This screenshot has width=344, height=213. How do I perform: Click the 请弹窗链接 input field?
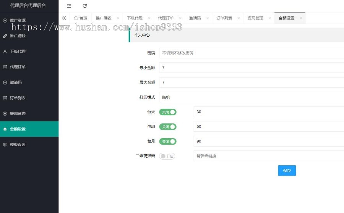(x=269, y=156)
